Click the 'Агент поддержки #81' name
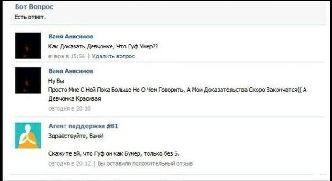Viewport: 332px width, 181px height. click(83, 126)
